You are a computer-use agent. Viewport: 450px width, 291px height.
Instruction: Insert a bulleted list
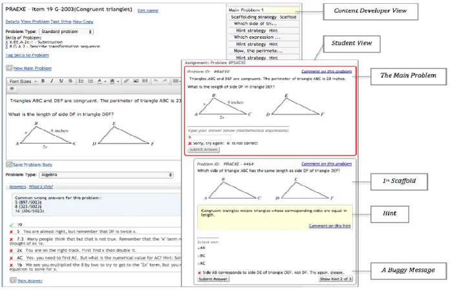point(81,81)
